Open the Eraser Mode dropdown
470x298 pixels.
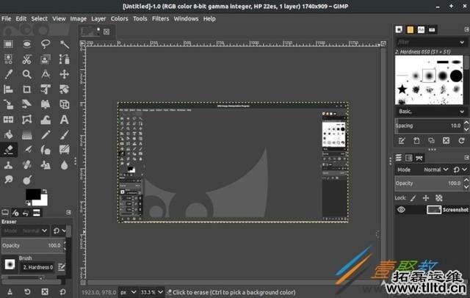point(25,230)
